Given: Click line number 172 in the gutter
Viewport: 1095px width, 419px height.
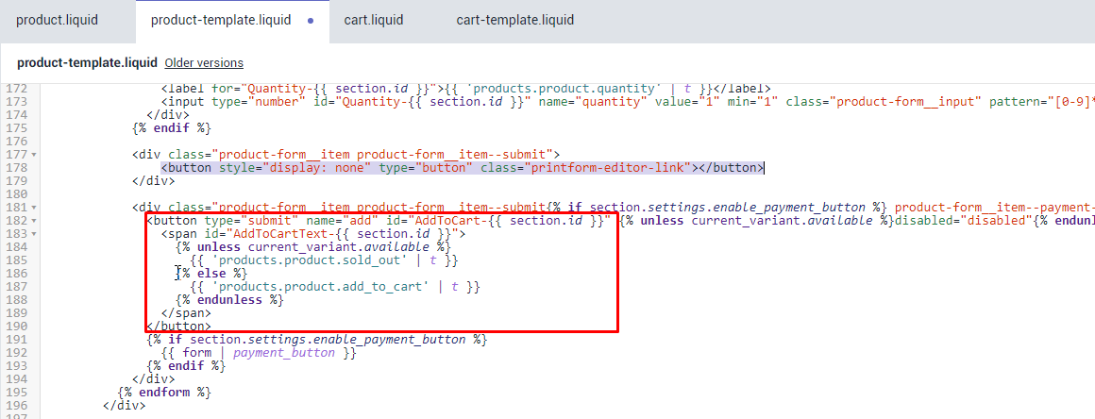Looking at the screenshot, I should [17, 88].
